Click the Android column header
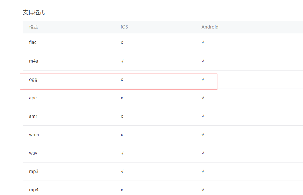 point(210,27)
